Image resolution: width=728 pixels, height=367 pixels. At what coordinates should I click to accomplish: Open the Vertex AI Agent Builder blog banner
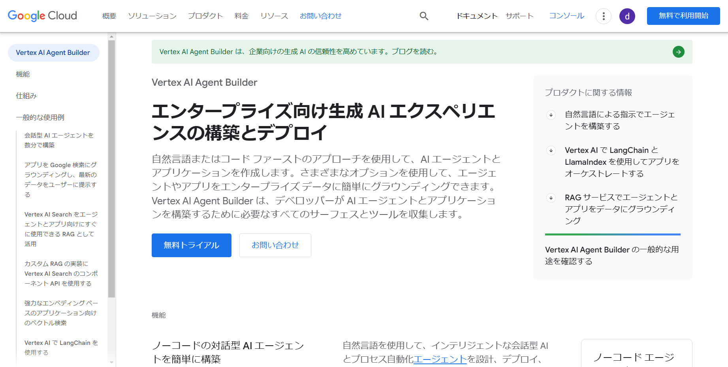coord(422,52)
